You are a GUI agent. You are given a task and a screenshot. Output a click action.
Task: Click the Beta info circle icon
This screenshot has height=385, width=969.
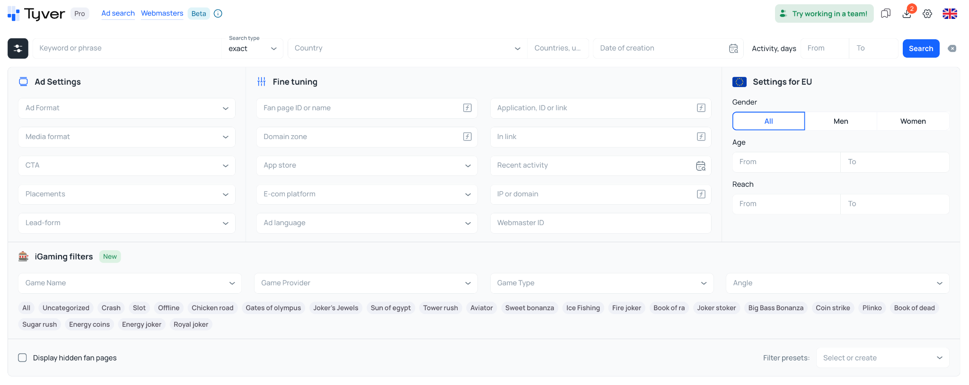click(x=218, y=13)
